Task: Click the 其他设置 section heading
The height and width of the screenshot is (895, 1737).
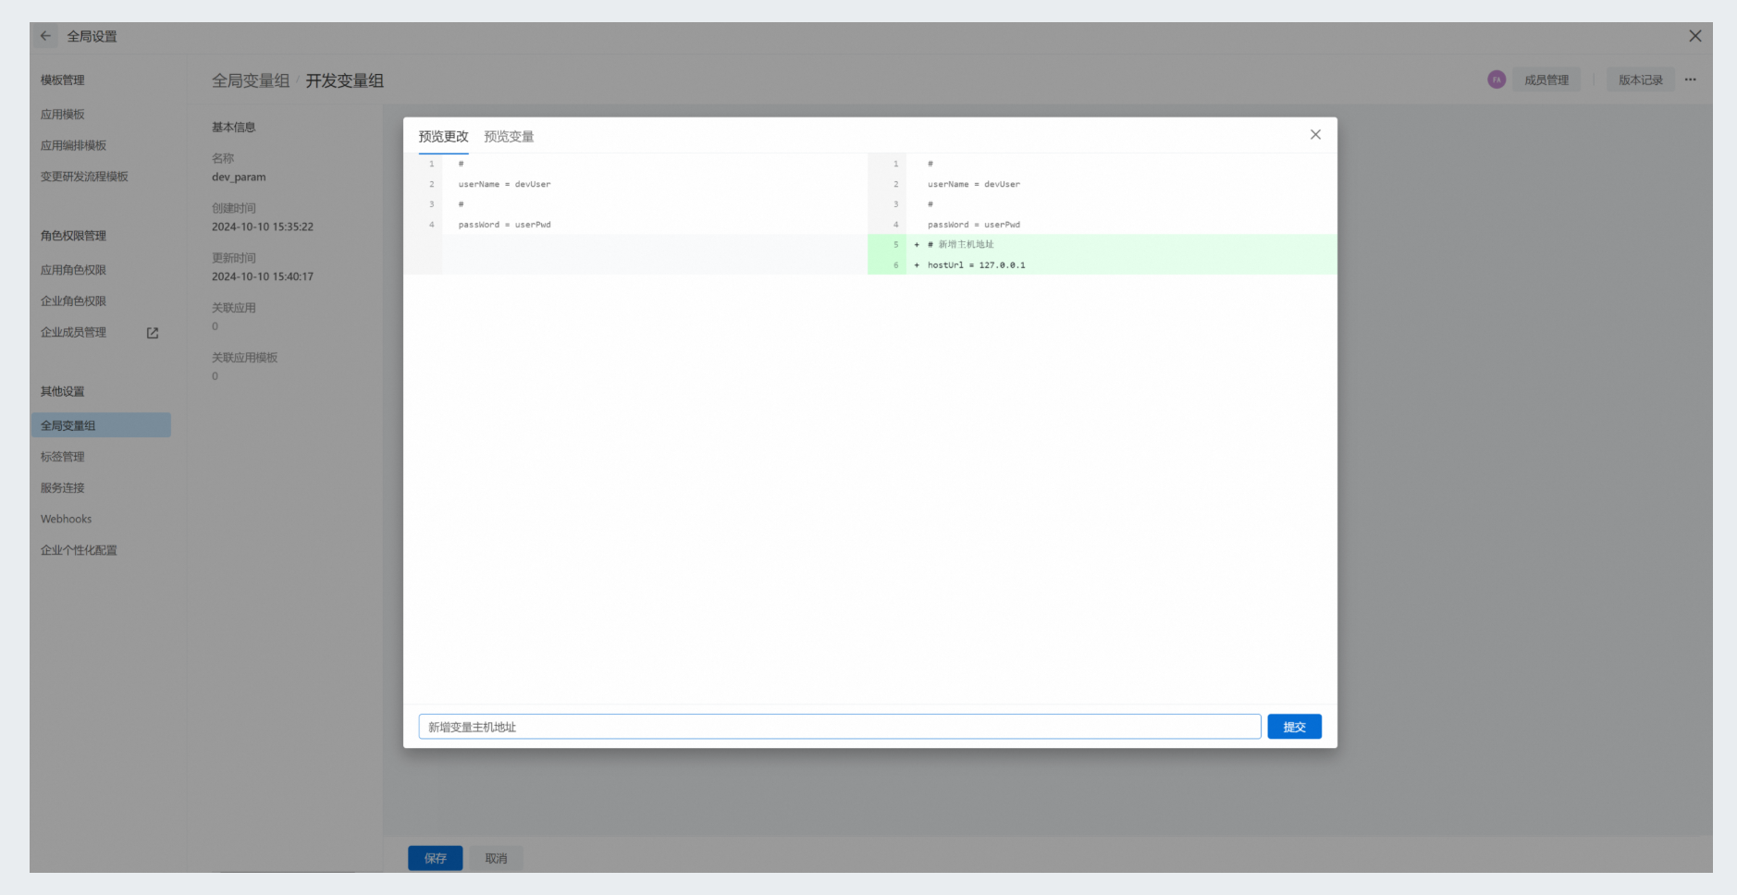Action: click(x=62, y=392)
